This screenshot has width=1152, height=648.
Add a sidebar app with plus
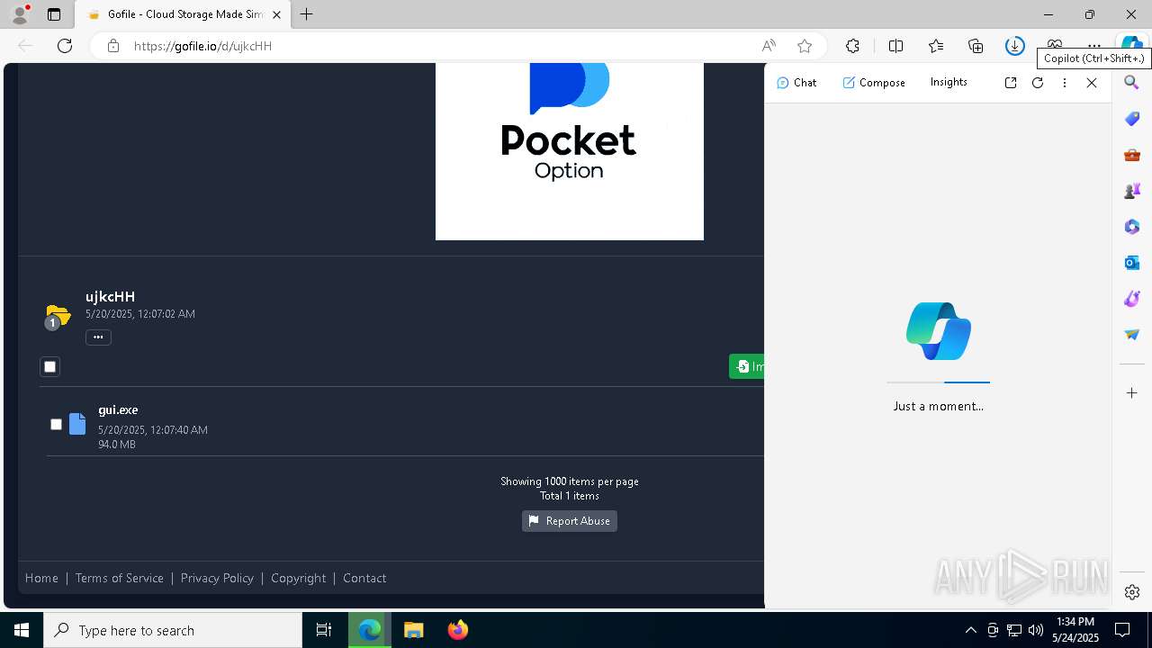[1132, 393]
